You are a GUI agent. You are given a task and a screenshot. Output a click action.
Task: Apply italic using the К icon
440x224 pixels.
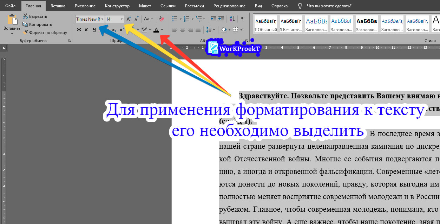(86, 30)
